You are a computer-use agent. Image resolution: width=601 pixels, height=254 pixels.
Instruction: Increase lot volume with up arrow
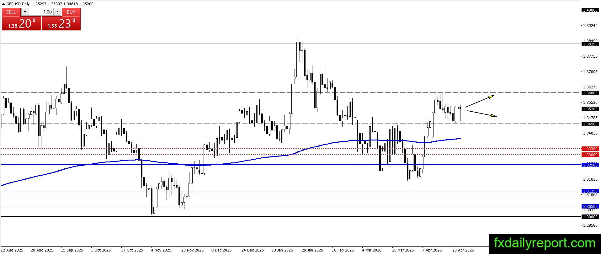click(57, 12)
